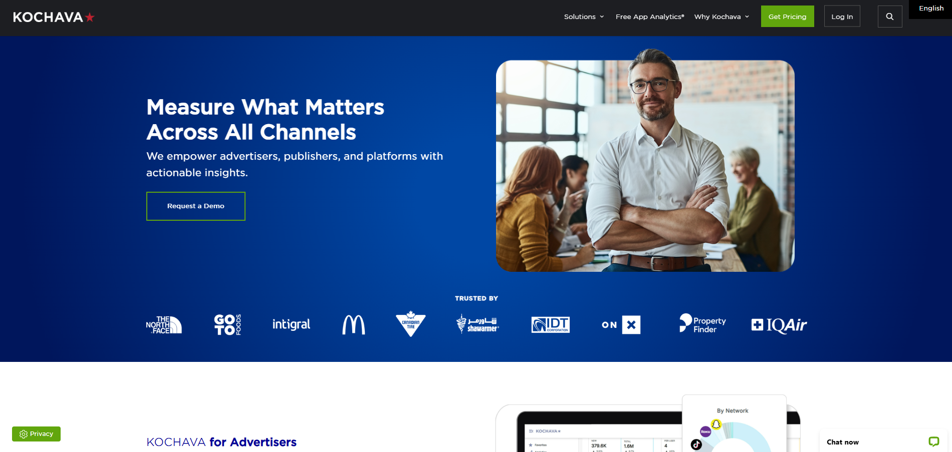This screenshot has width=952, height=452.
Task: Click the ON X logo
Action: 621,325
